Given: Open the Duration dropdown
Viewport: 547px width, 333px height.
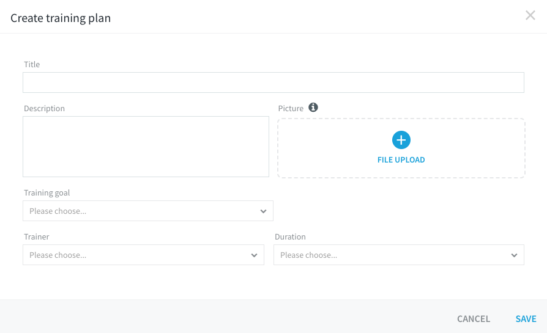Looking at the screenshot, I should (x=399, y=255).
